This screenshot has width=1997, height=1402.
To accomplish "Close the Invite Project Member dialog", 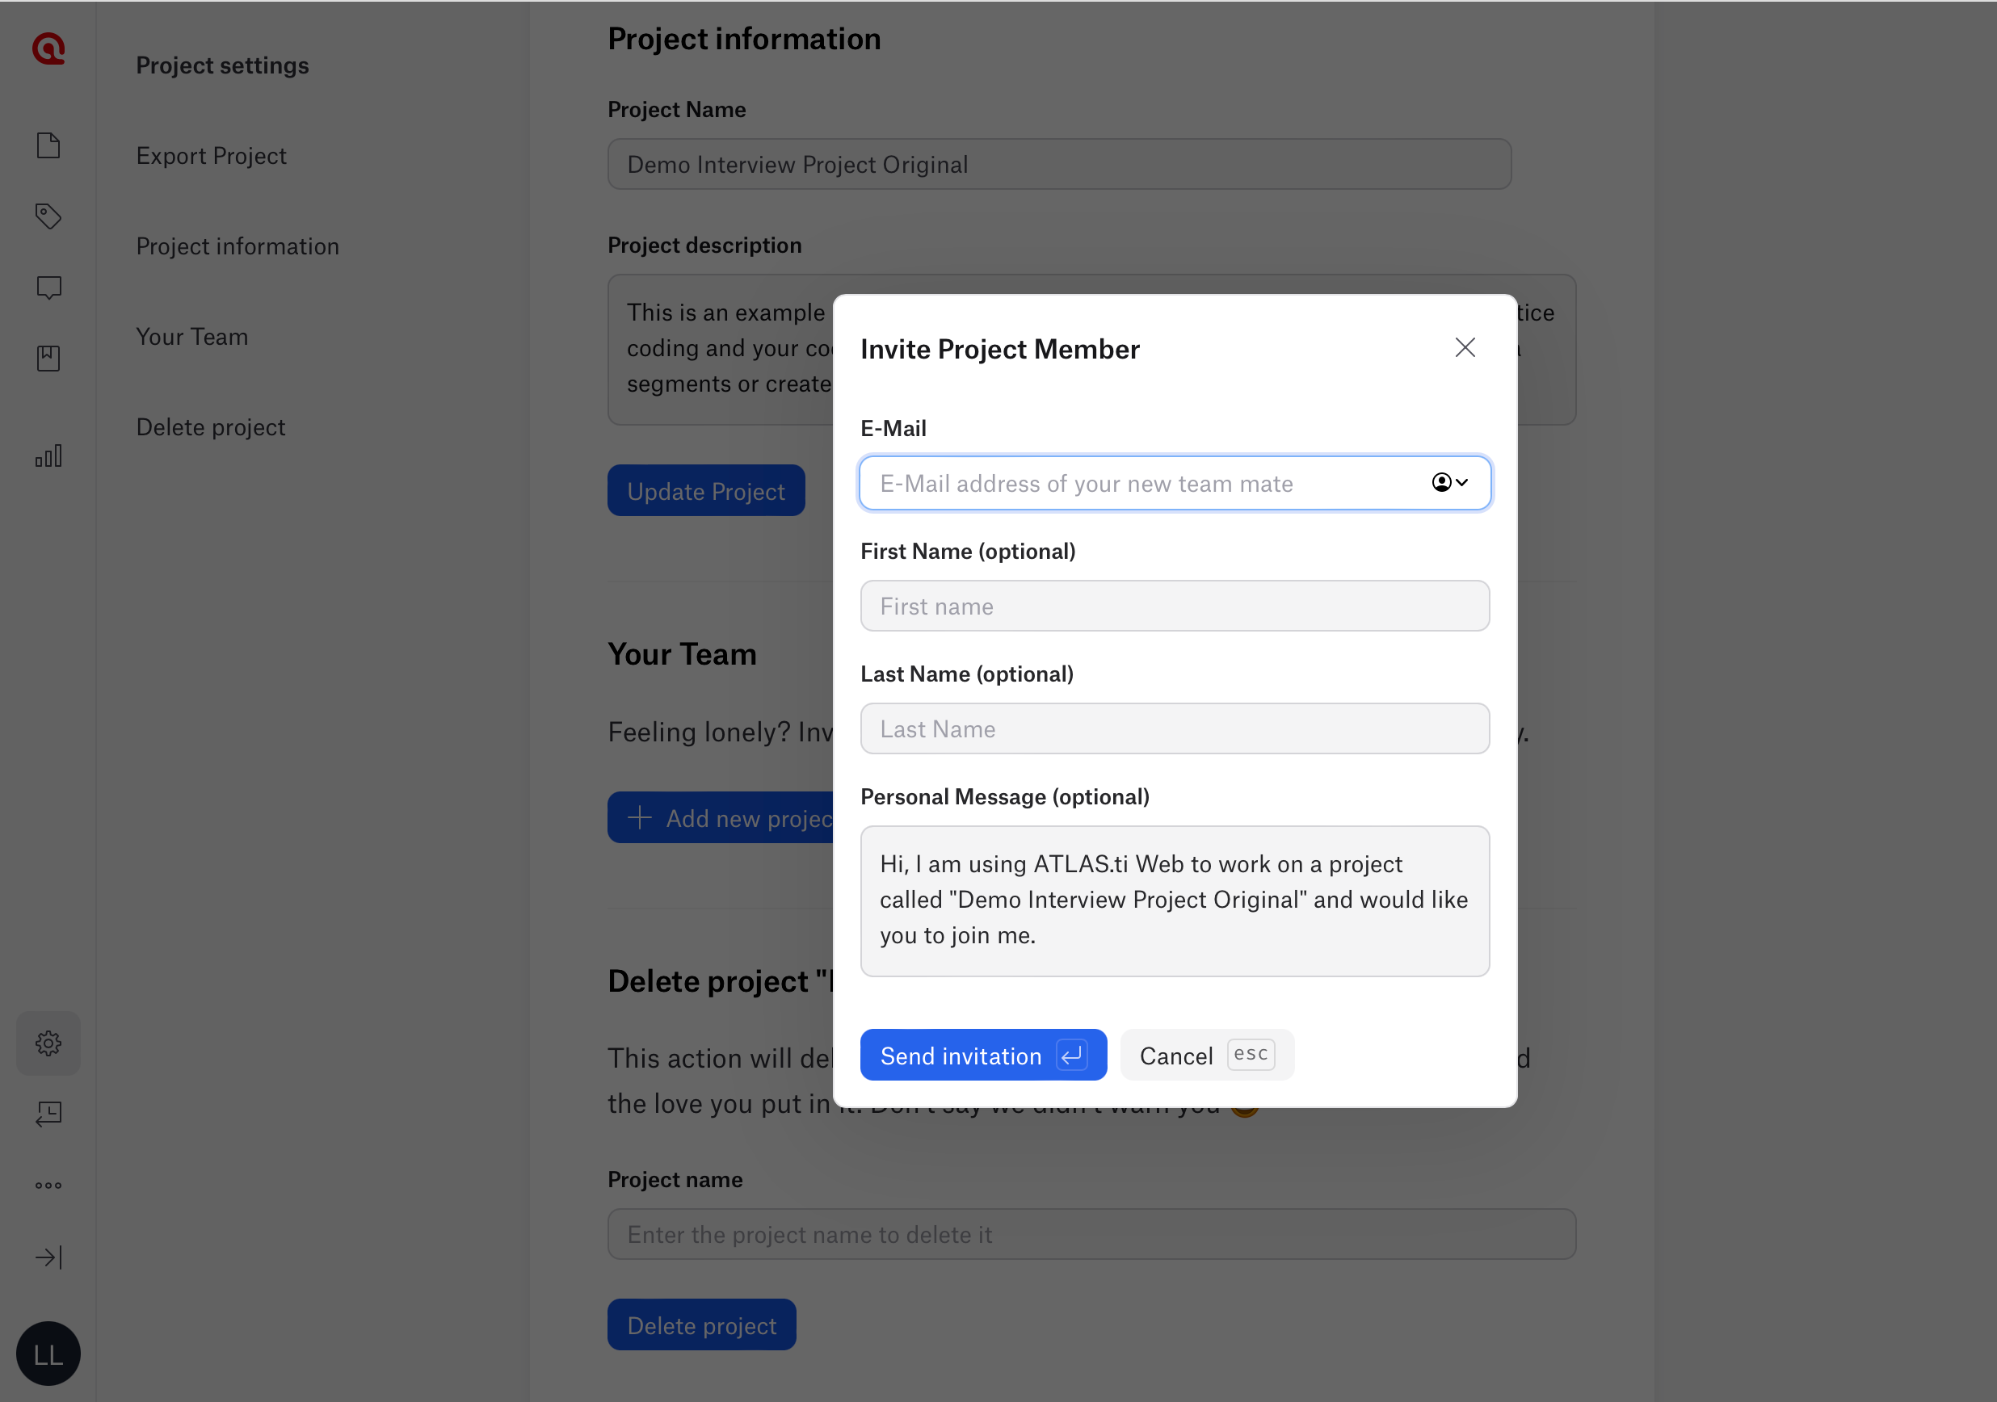I will pyautogui.click(x=1465, y=347).
